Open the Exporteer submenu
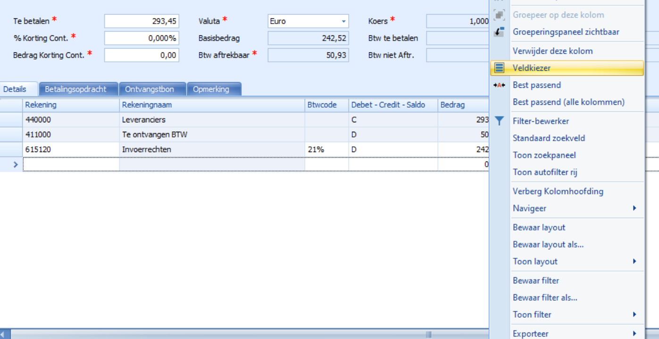This screenshot has width=659, height=339. click(634, 333)
